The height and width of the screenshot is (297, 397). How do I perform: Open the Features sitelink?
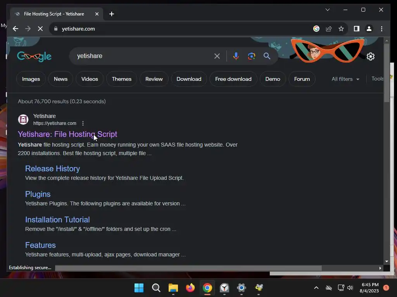tap(40, 245)
